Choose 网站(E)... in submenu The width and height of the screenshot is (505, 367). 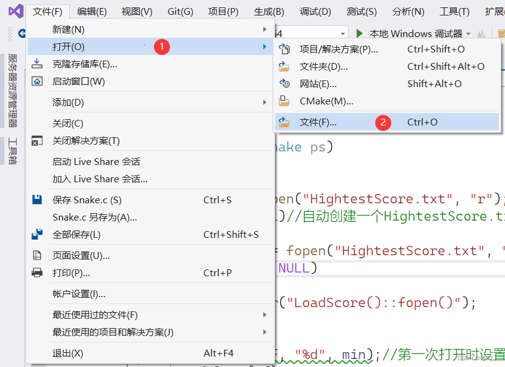[x=387, y=83]
